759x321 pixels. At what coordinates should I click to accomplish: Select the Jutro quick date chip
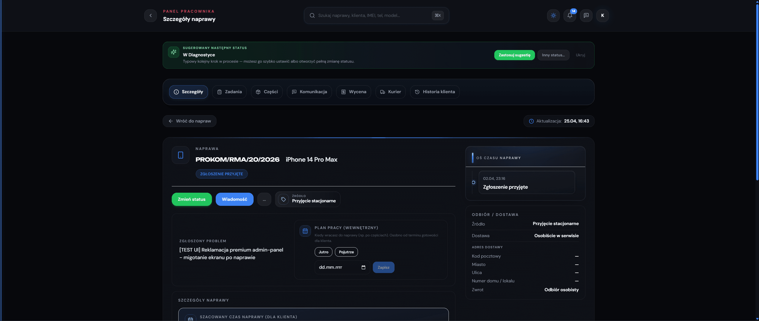point(324,252)
